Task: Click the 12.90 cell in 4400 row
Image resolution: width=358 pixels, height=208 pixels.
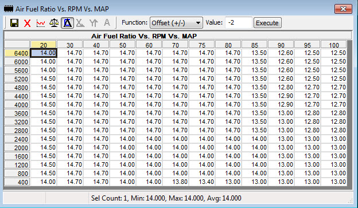Action: (x=281, y=96)
